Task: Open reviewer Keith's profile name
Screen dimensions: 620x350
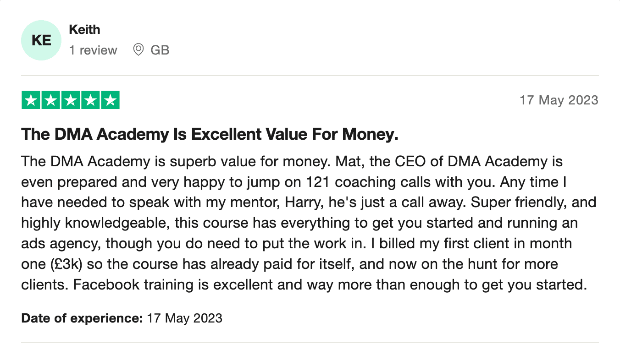Action: pos(84,30)
